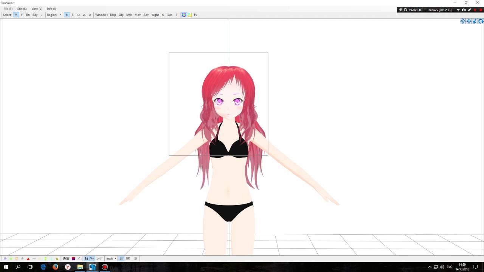
Task: Open Firefox from the Windows taskbar
Action: pos(55,267)
